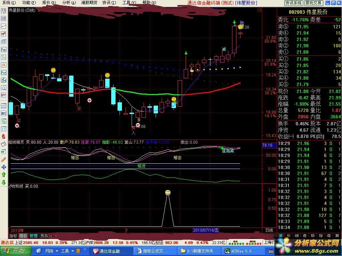Click the green down arrow icon
Screen dimensions: 342x256
(3, 182)
